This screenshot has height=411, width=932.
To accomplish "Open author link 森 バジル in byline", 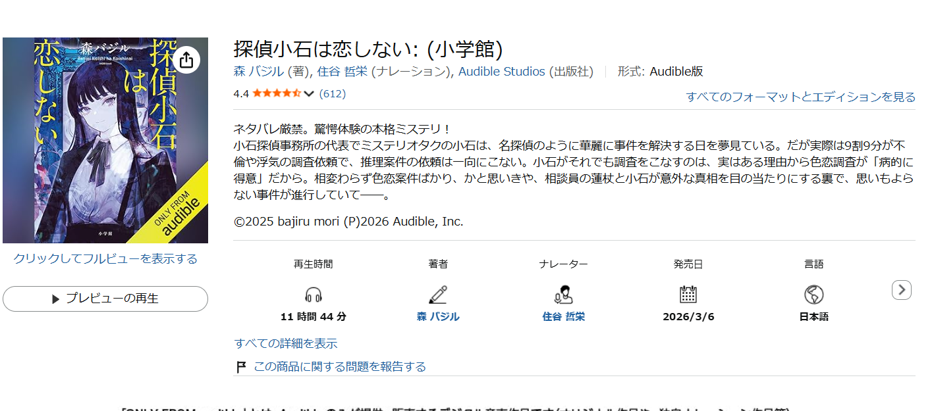I will pyautogui.click(x=259, y=71).
